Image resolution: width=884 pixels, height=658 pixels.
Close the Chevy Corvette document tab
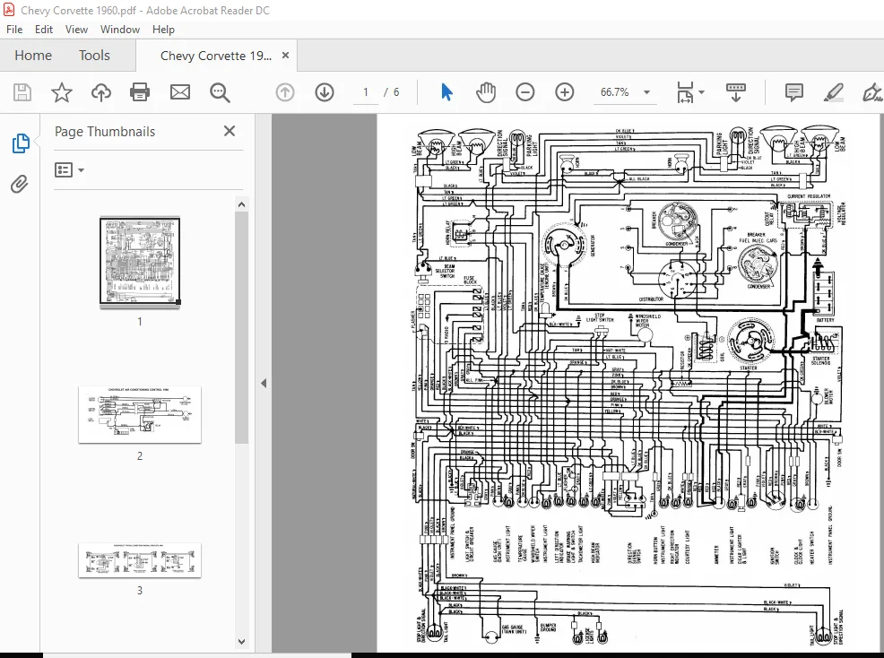(285, 56)
